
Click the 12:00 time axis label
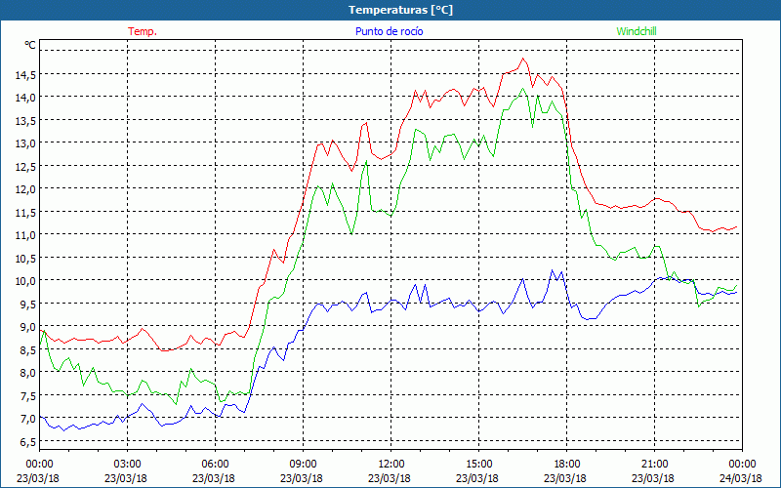(x=391, y=464)
